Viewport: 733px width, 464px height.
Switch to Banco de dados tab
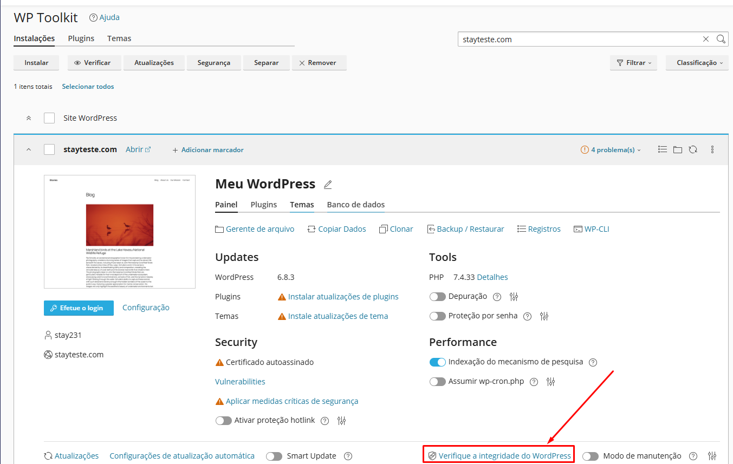pyautogui.click(x=355, y=205)
